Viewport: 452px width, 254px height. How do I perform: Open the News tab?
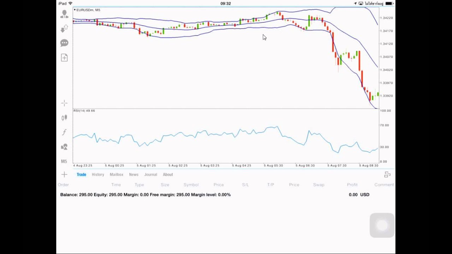coord(133,175)
